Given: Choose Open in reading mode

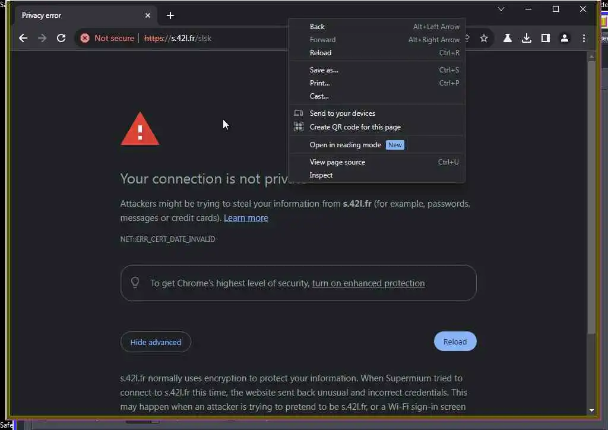Looking at the screenshot, I should point(376,145).
